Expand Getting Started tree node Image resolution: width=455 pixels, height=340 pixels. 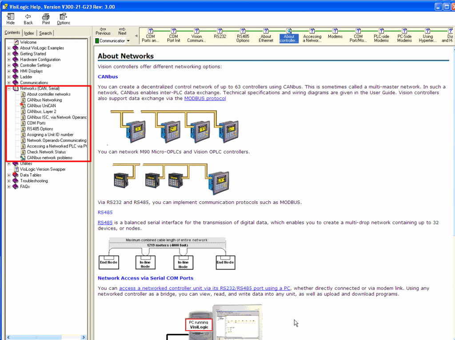pyautogui.click(x=9, y=54)
